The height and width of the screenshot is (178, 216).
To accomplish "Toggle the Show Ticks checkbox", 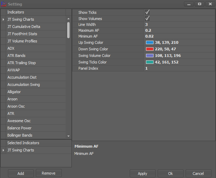I will (147, 12).
